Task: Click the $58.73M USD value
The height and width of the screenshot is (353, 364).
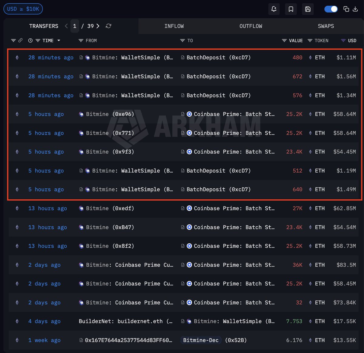Action: [x=345, y=246]
